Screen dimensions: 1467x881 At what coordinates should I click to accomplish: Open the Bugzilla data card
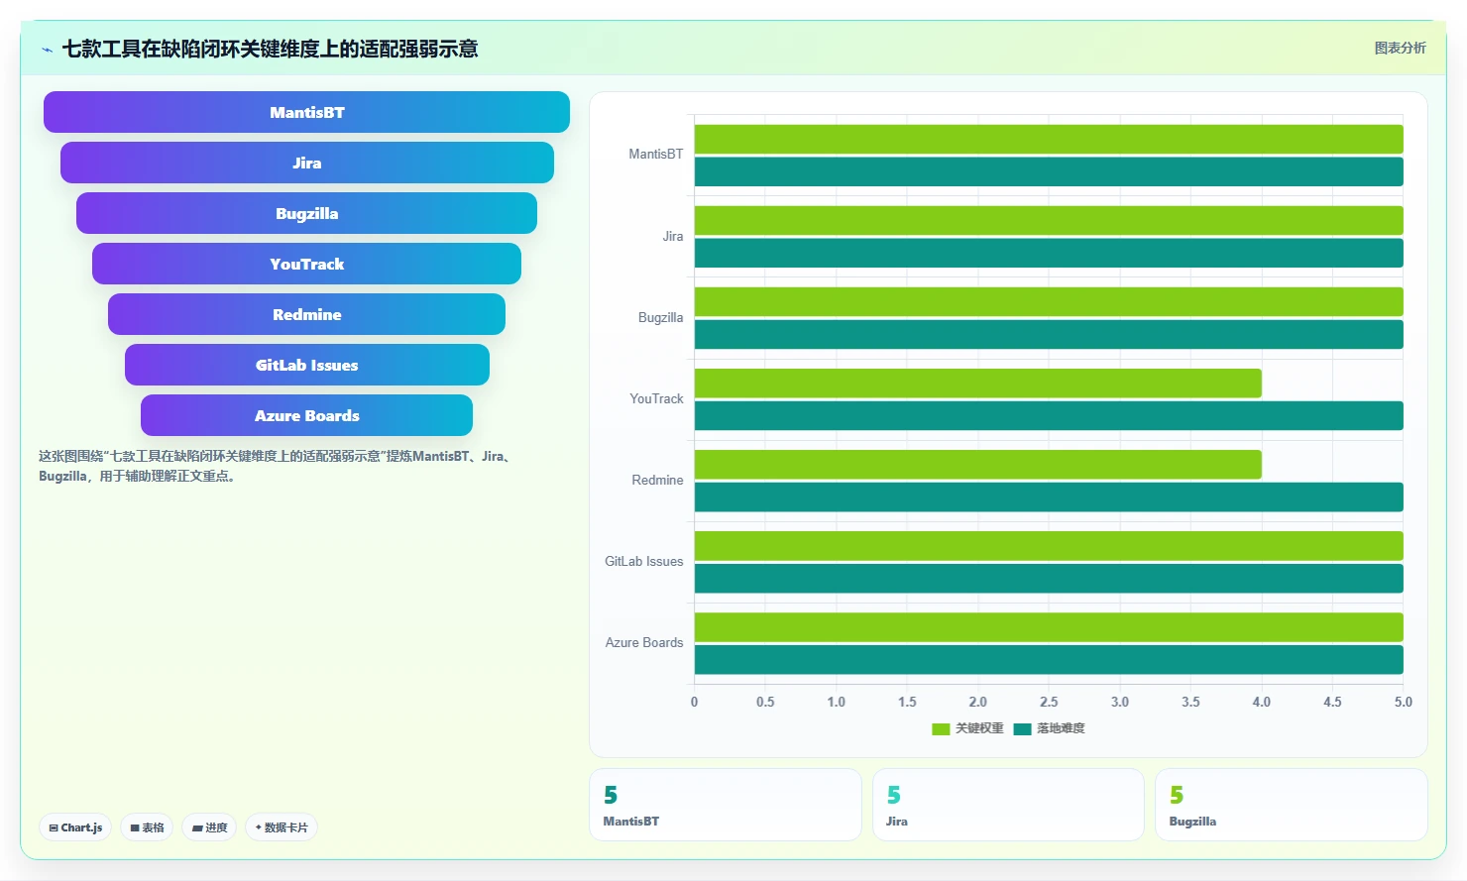pos(1292,805)
